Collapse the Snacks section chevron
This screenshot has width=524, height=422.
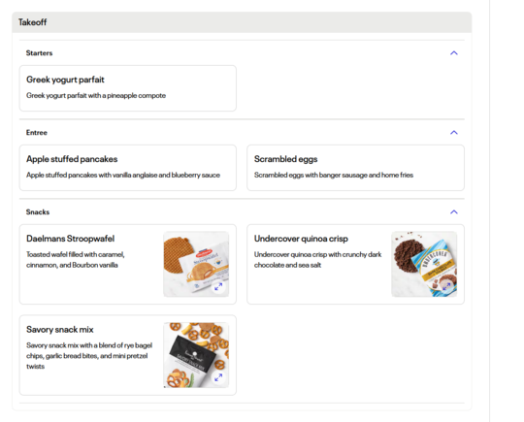453,212
